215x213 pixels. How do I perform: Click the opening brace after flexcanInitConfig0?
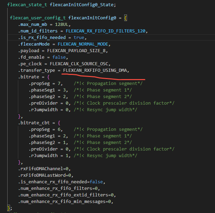click(x=126, y=18)
